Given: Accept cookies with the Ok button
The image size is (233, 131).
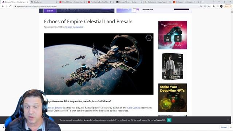Looking at the screenshot, I should point(169,120).
